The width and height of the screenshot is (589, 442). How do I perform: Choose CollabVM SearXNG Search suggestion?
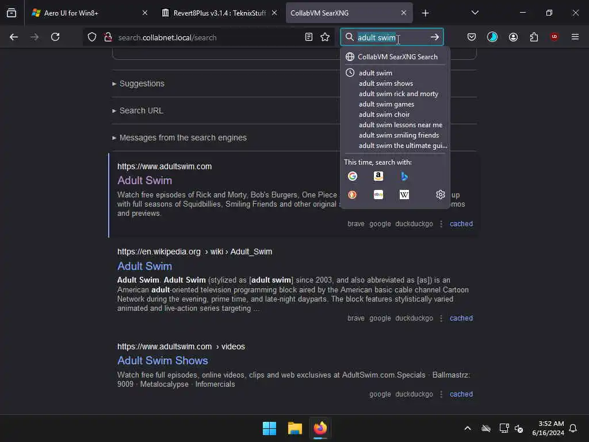point(395,57)
